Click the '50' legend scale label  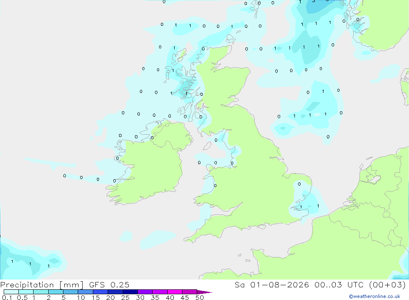coord(200,298)
